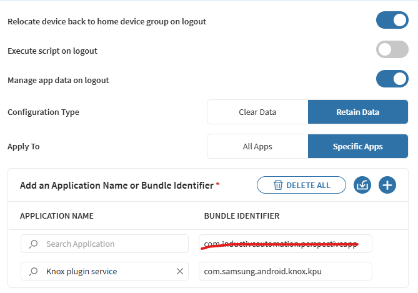Turn off Manage app data on logout
The height and width of the screenshot is (293, 418).
click(392, 79)
